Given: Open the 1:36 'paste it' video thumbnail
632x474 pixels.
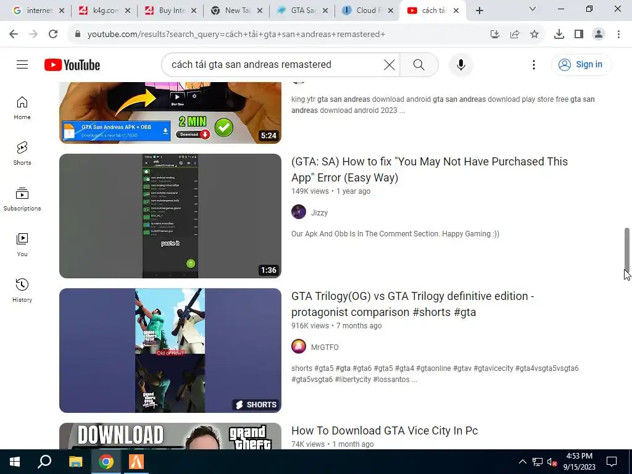Looking at the screenshot, I should pos(170,216).
